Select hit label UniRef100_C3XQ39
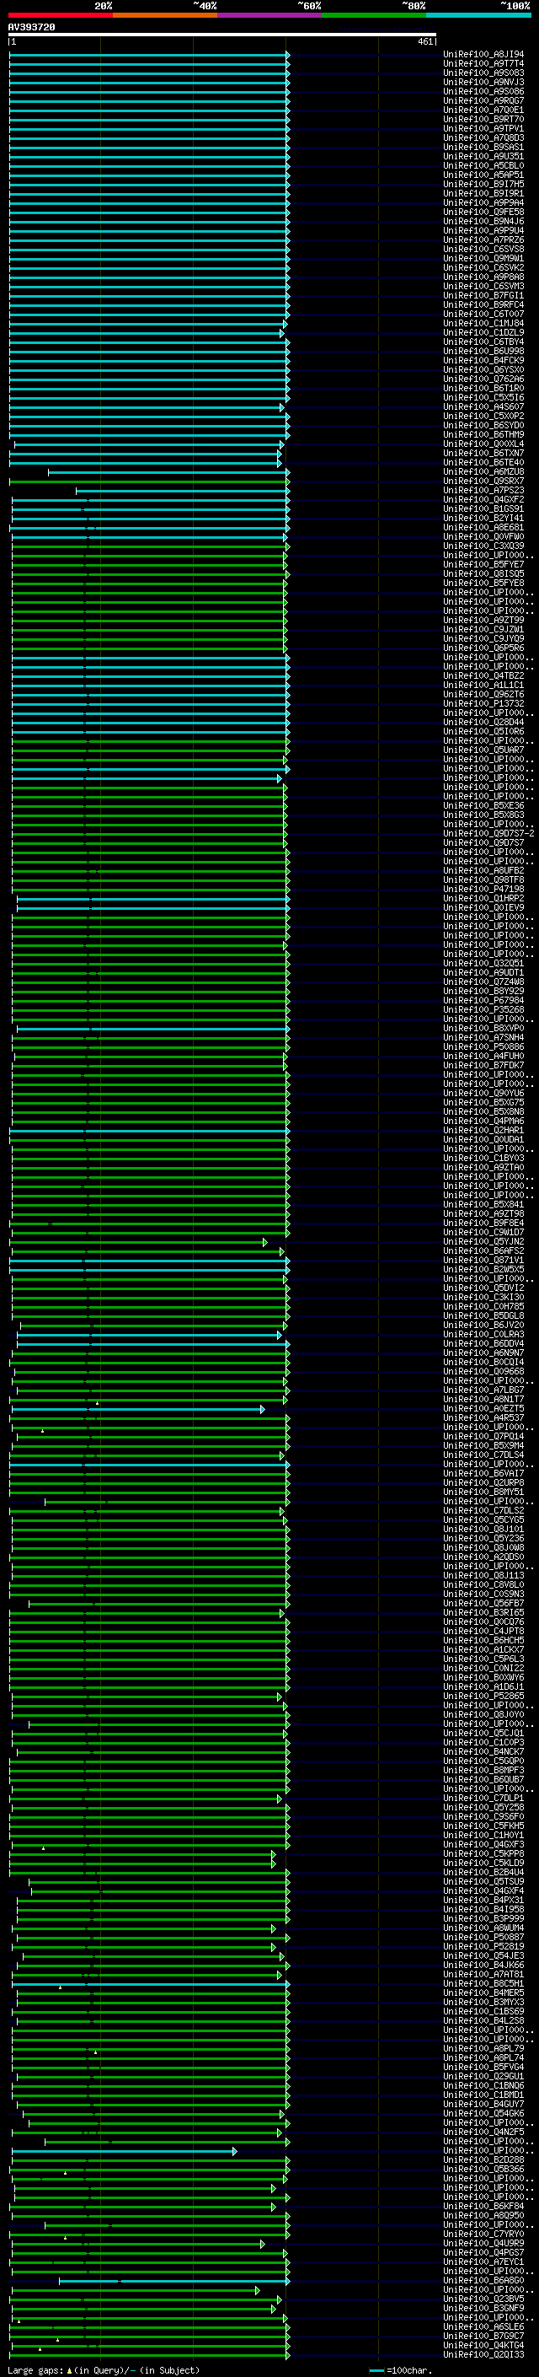The image size is (539, 2377). click(x=483, y=546)
